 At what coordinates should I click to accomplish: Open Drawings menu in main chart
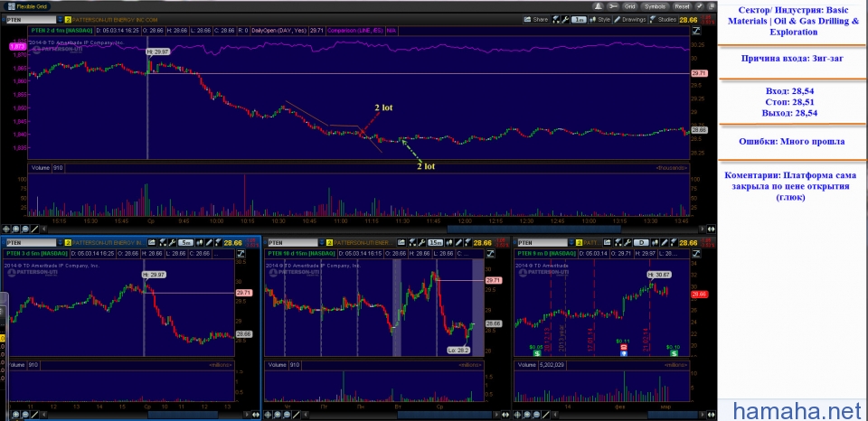pos(630,19)
